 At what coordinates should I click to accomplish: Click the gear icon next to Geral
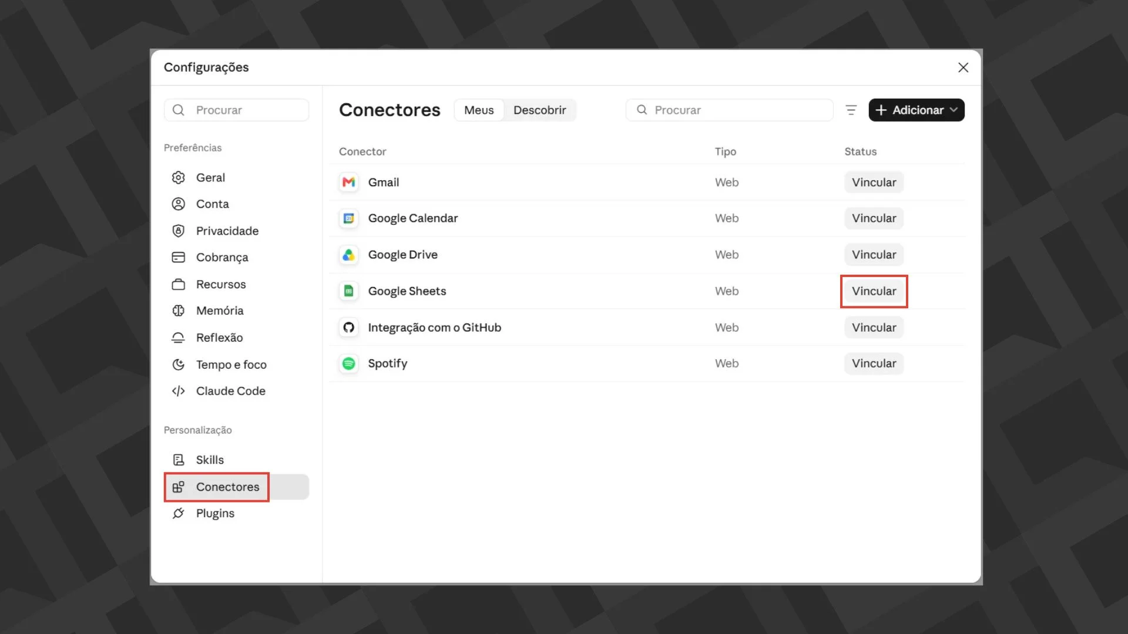click(x=178, y=177)
